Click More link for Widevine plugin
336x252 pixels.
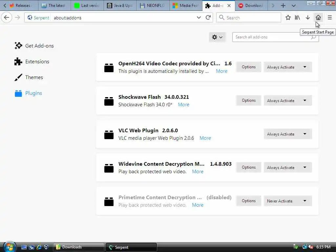(198, 171)
